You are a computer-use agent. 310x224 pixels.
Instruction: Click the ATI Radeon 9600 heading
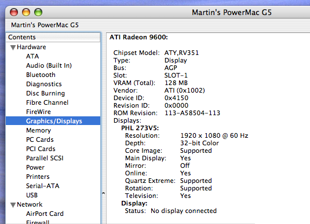coord(138,37)
